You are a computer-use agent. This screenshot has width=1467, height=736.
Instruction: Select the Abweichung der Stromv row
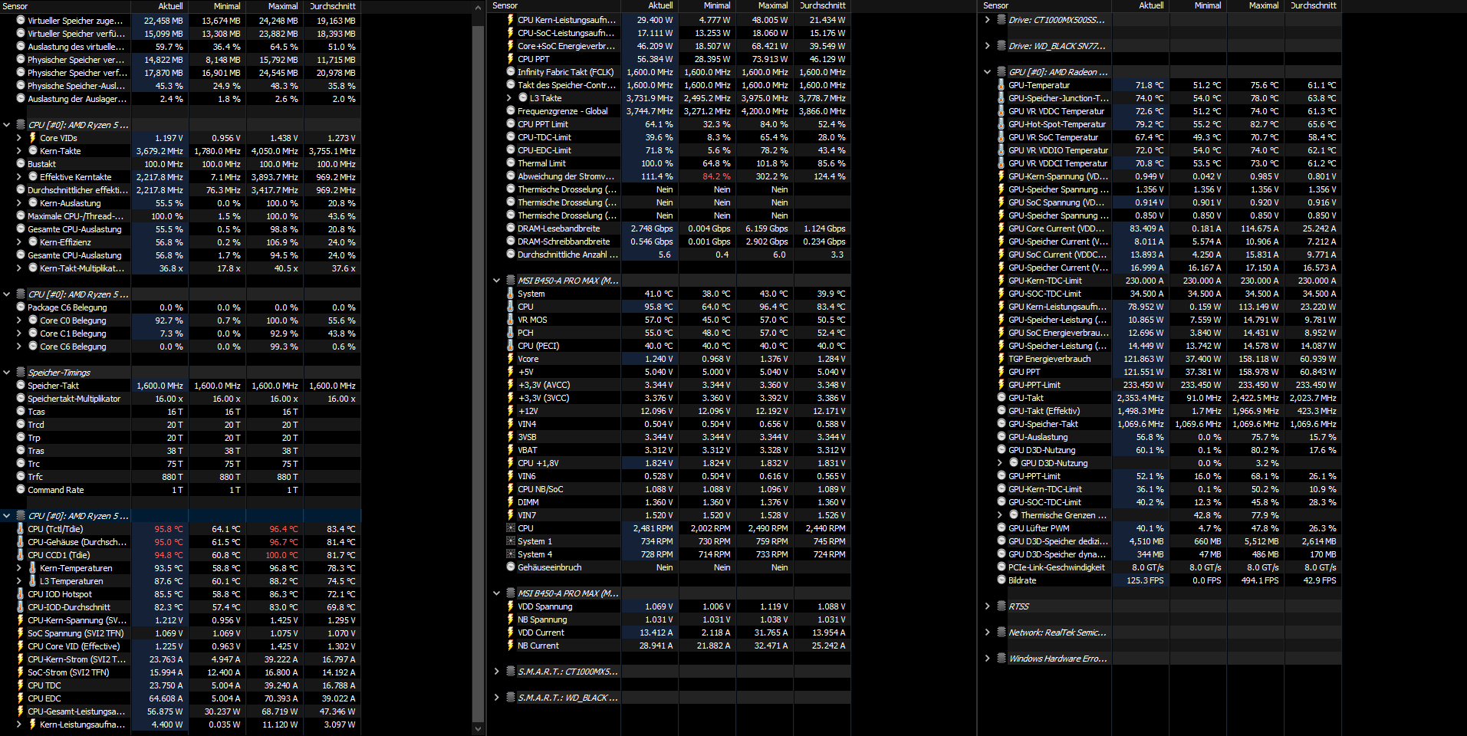click(670, 176)
